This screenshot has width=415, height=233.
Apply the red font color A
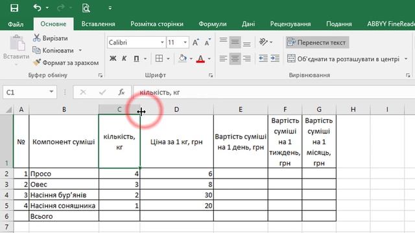(x=200, y=58)
